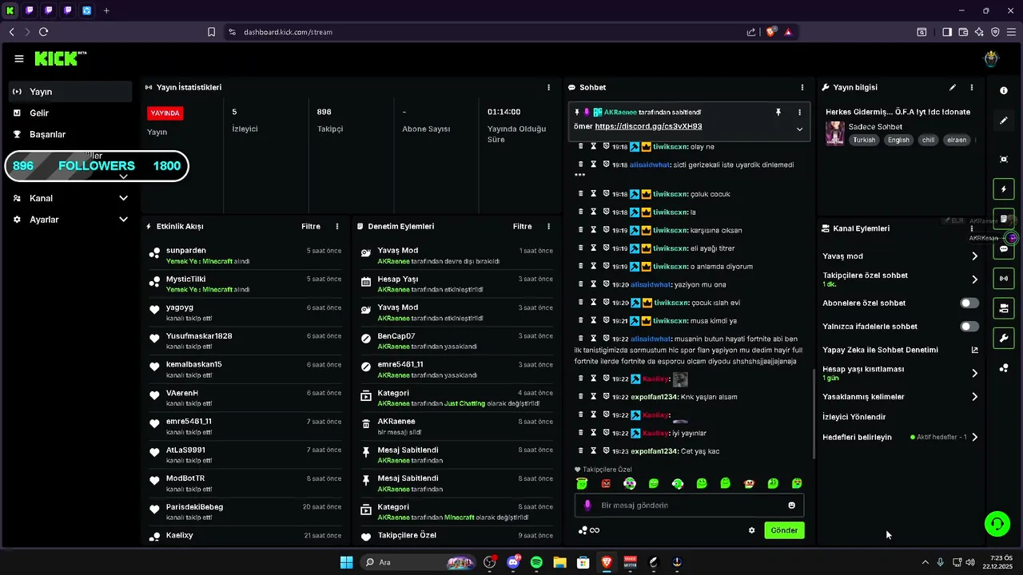The height and width of the screenshot is (575, 1023).
Task: Open Spotify from the taskbar
Action: 536,562
